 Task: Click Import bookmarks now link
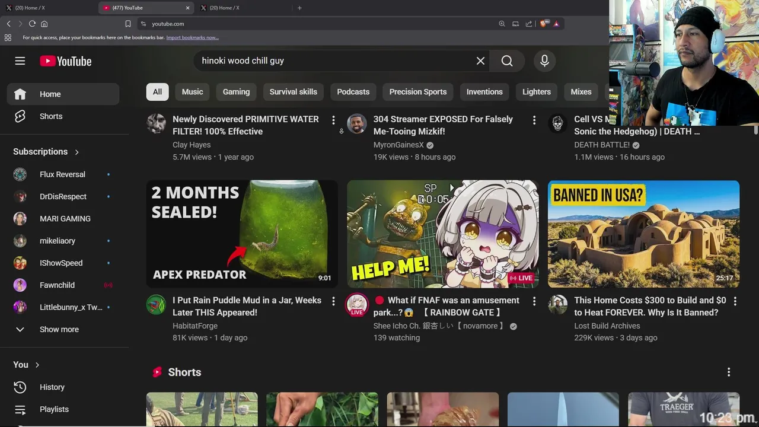click(192, 37)
